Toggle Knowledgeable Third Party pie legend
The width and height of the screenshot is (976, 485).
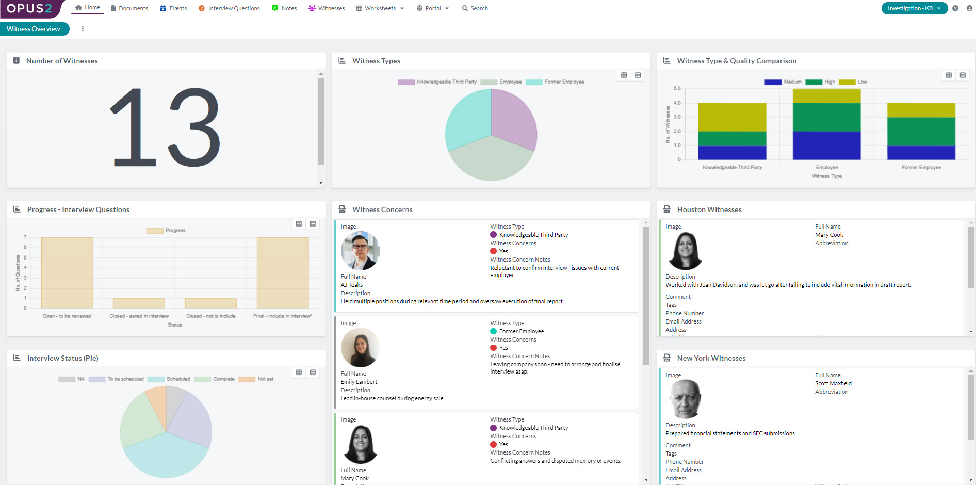[x=437, y=82]
